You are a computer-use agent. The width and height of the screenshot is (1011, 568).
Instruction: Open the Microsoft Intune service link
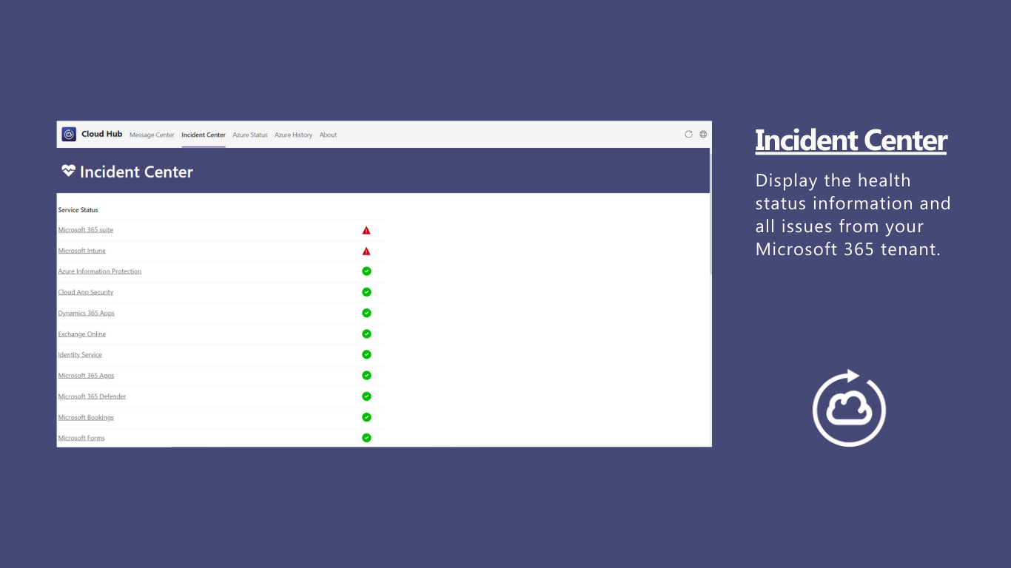pyautogui.click(x=82, y=251)
